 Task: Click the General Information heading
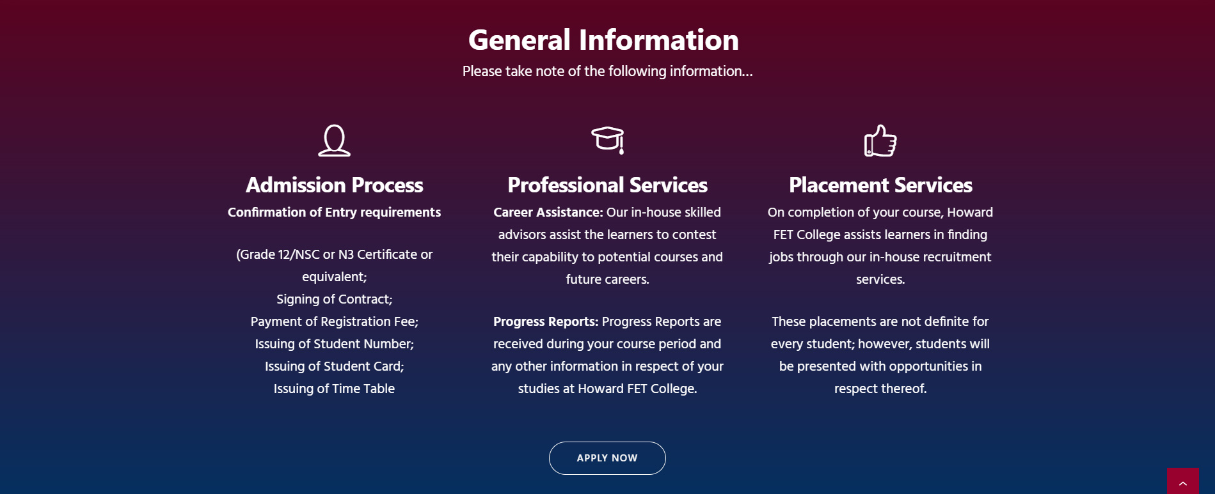(603, 40)
